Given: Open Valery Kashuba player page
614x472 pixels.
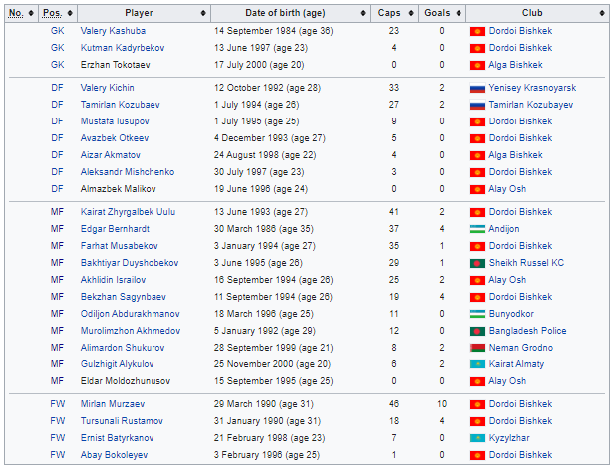Looking at the screenshot, I should pyautogui.click(x=113, y=31).
